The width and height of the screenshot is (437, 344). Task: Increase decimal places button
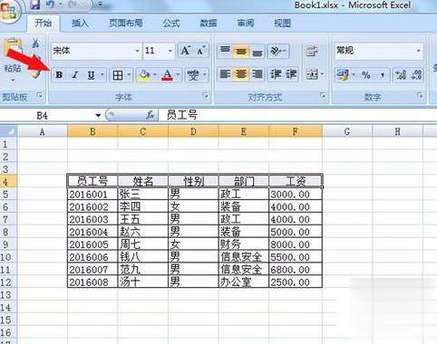[x=401, y=75]
